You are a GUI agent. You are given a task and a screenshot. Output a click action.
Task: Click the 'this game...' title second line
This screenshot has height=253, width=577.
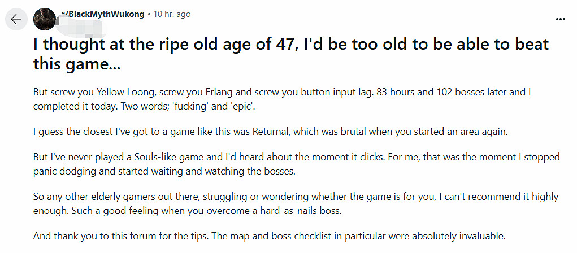point(76,65)
